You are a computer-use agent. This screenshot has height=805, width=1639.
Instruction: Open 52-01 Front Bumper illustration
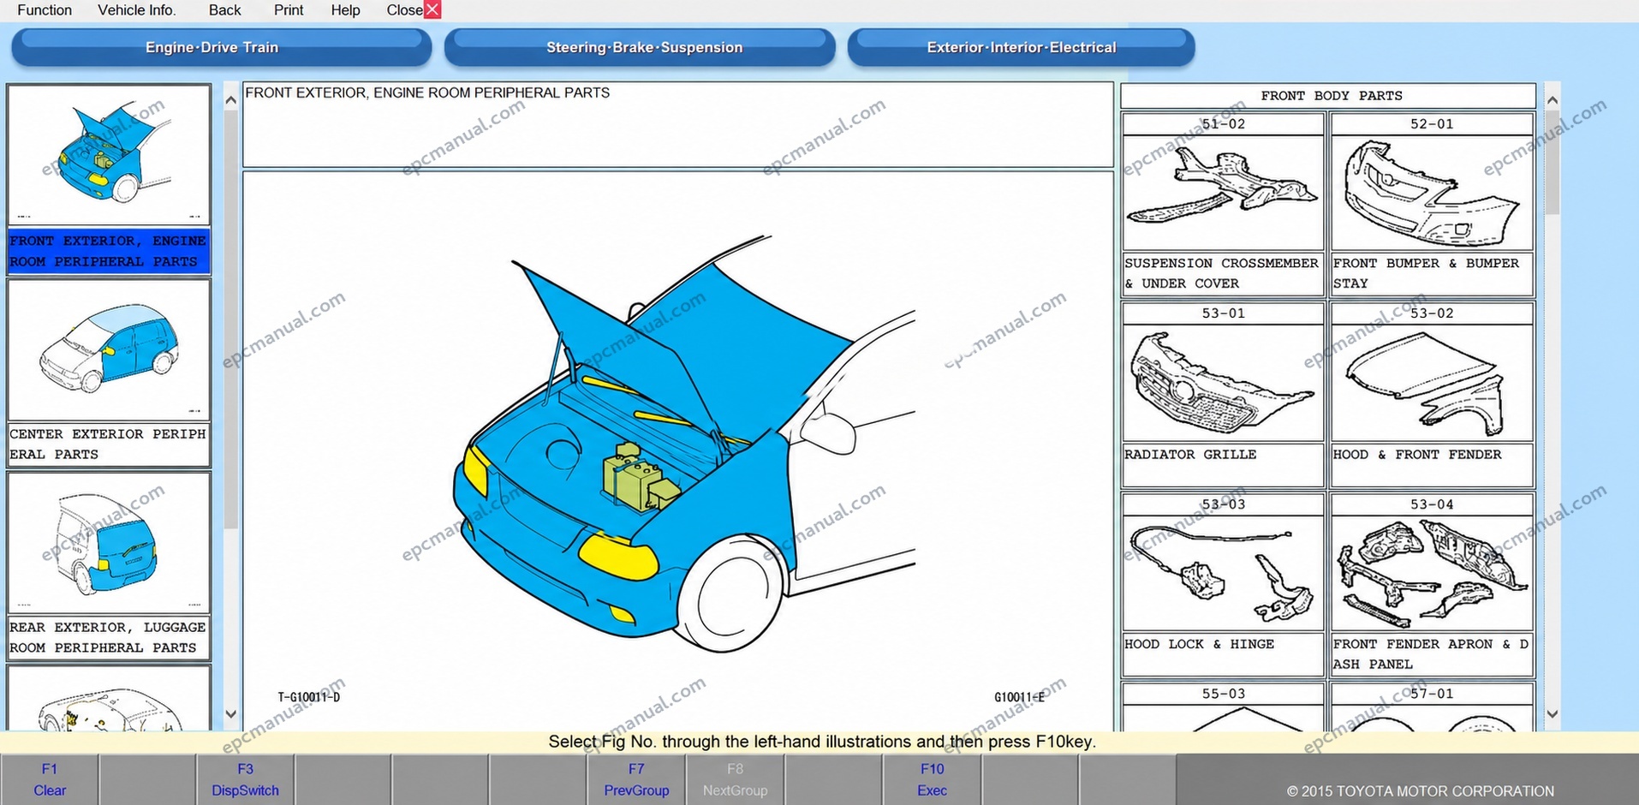(x=1432, y=193)
